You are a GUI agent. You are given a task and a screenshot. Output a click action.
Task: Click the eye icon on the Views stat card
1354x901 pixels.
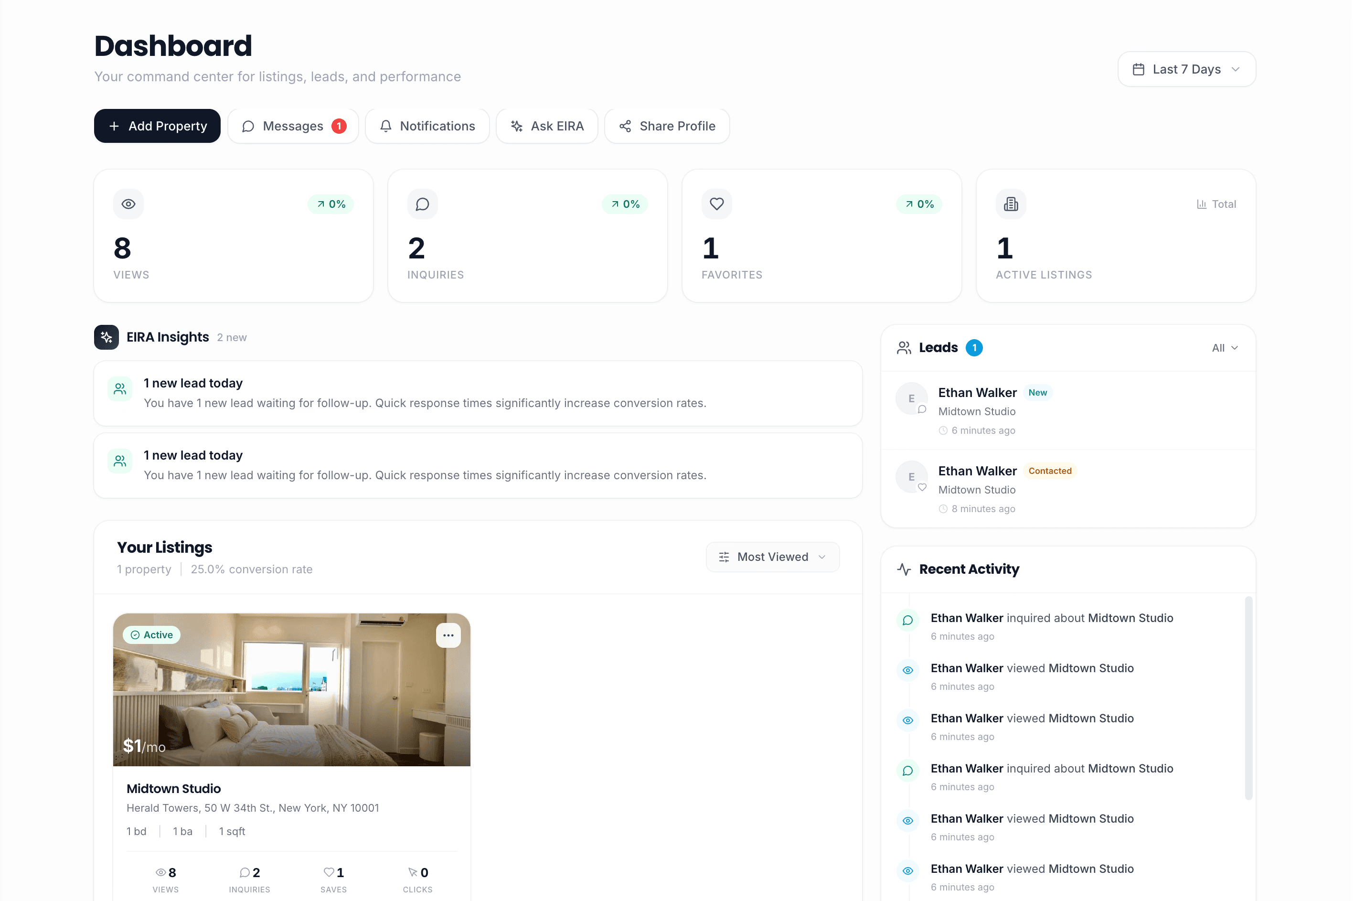click(128, 204)
